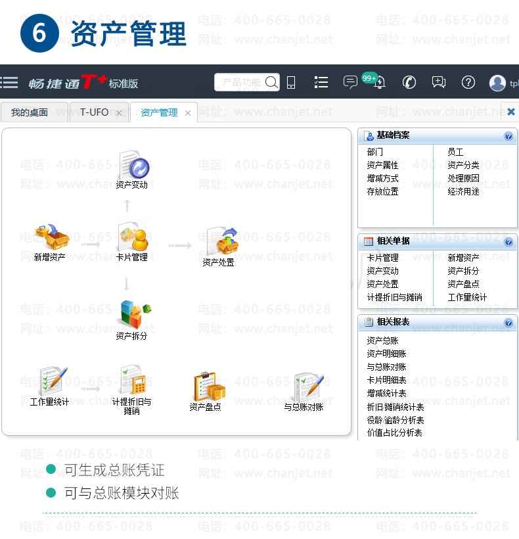
Task: Switch to the 我的桌面 tab
Action: coord(30,112)
